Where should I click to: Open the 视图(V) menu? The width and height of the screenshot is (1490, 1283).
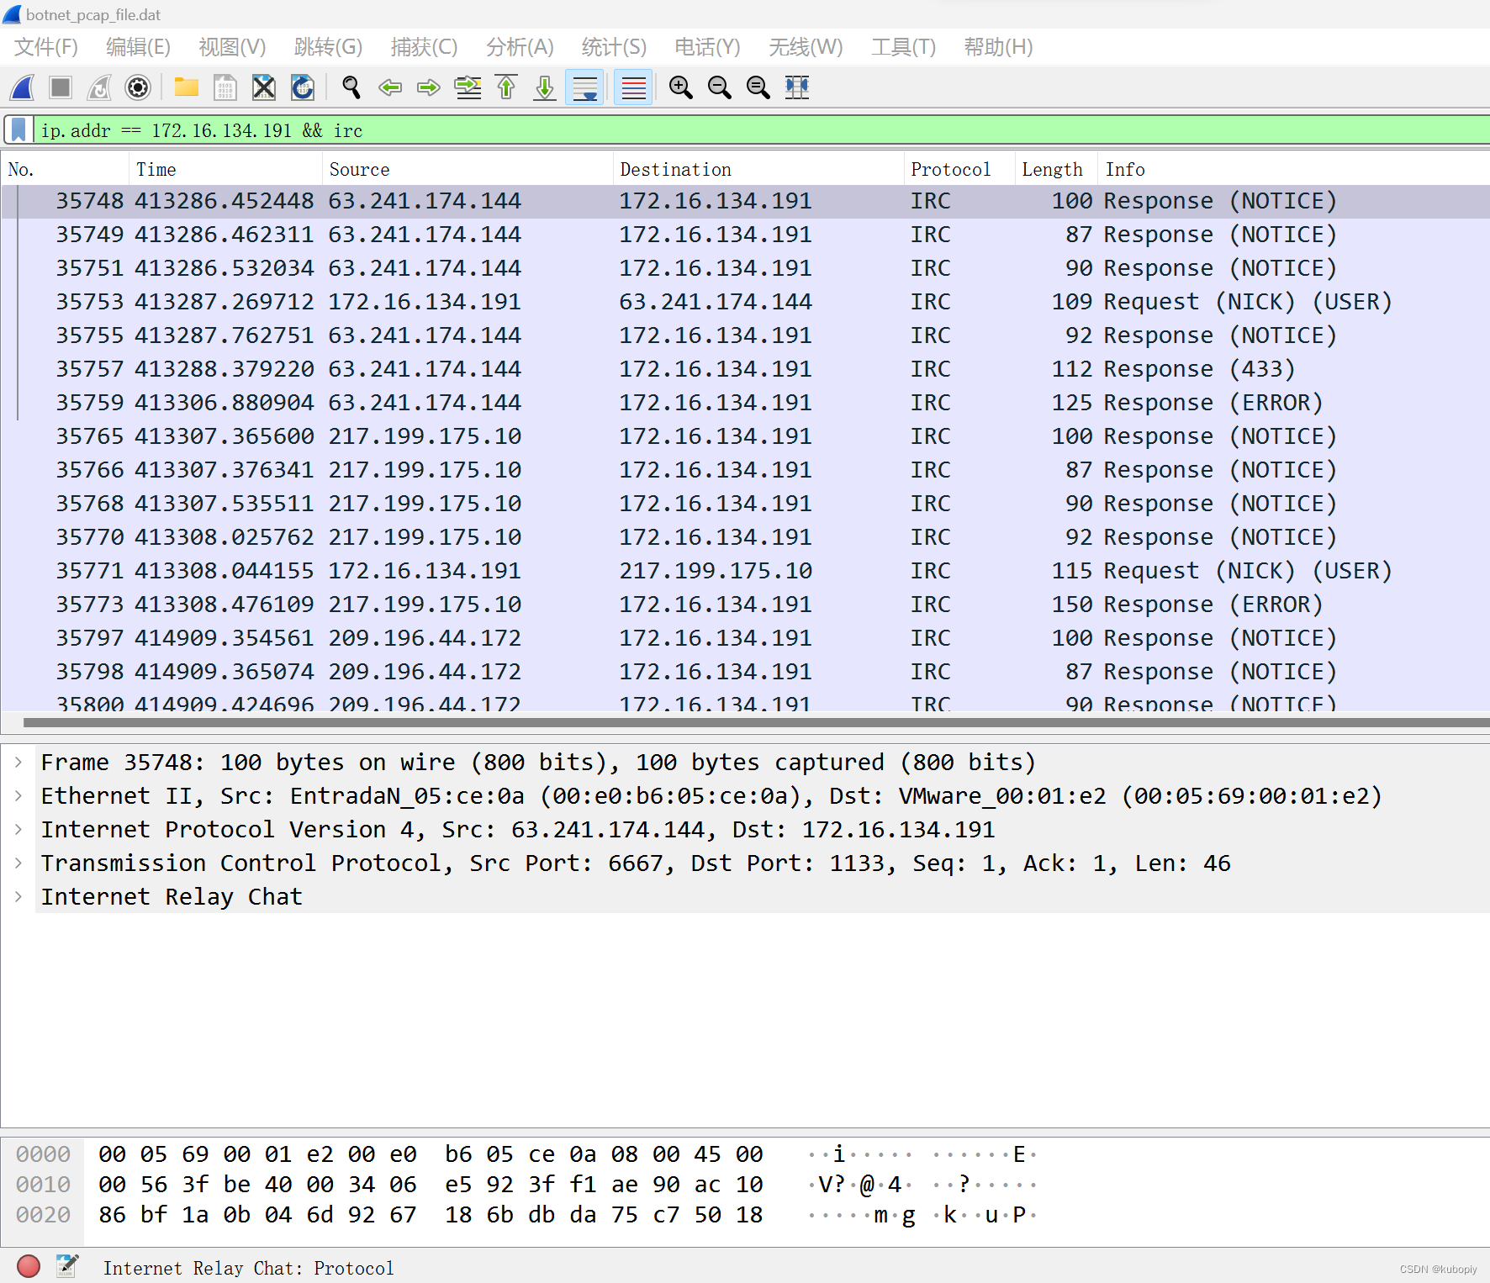(x=232, y=47)
